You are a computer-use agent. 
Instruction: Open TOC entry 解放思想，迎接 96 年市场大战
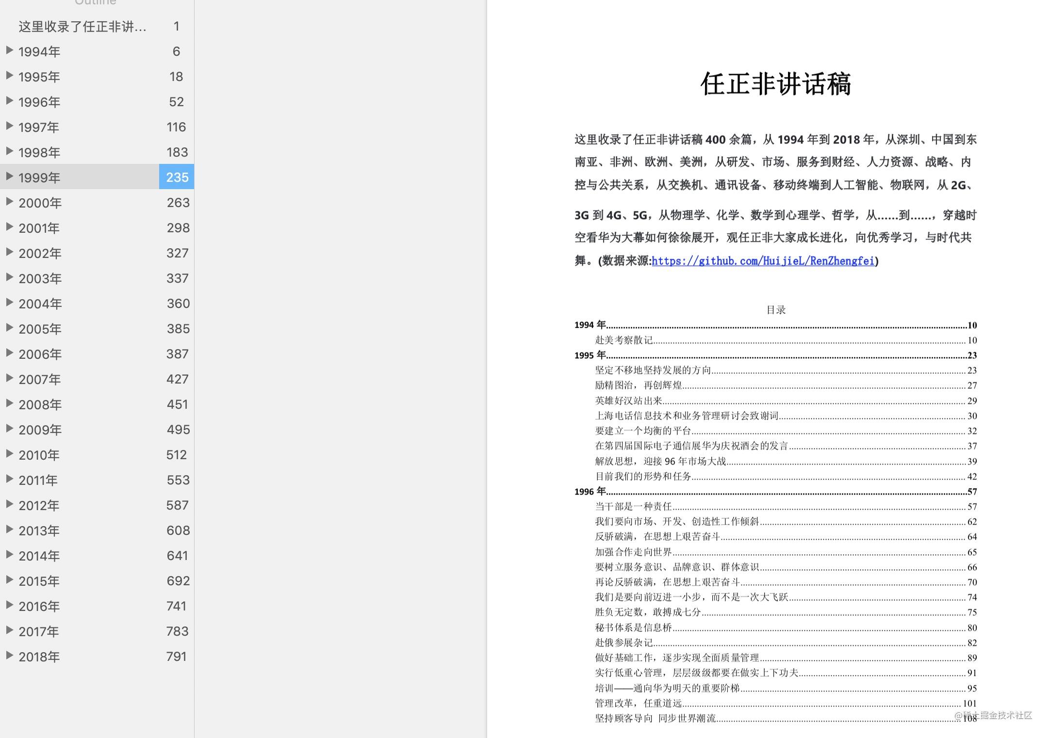click(x=786, y=461)
